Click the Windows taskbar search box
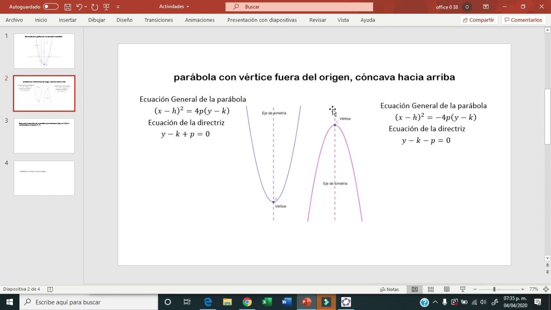This screenshot has width=551, height=310. pyautogui.click(x=89, y=302)
